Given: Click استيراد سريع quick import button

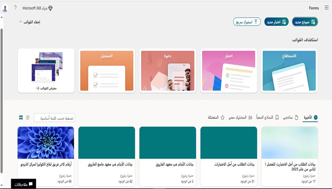Looking at the screenshot, I should [x=247, y=22].
